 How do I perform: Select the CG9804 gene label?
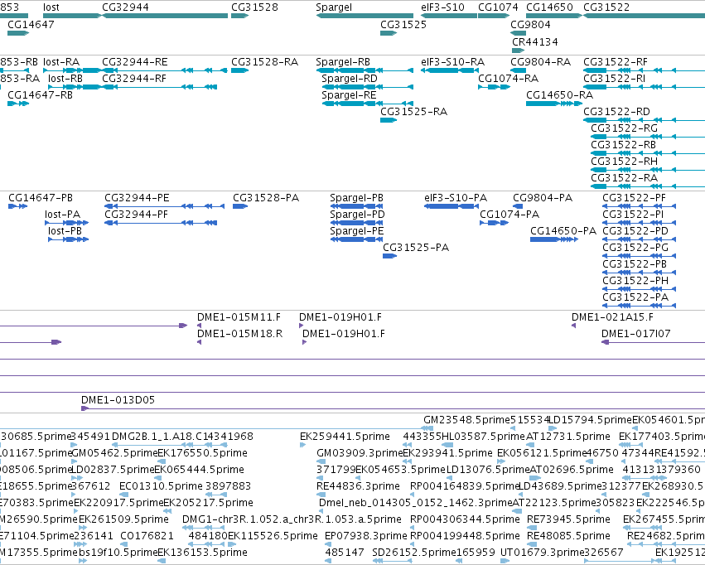(x=530, y=24)
